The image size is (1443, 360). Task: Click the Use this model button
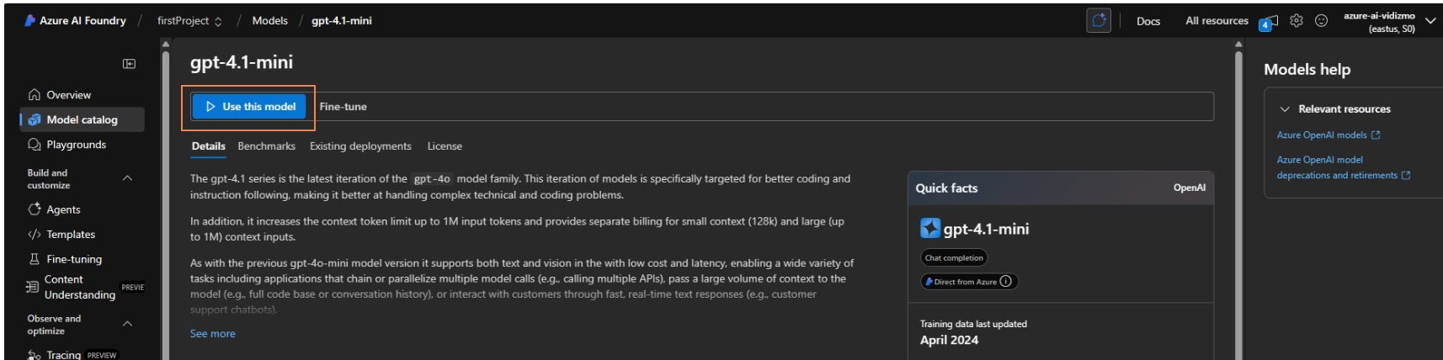250,107
